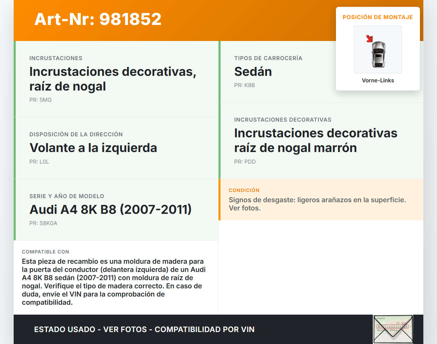Click the 'Sedán' body type value
Image resolution: width=437 pixels, height=344 pixels.
coord(253,72)
